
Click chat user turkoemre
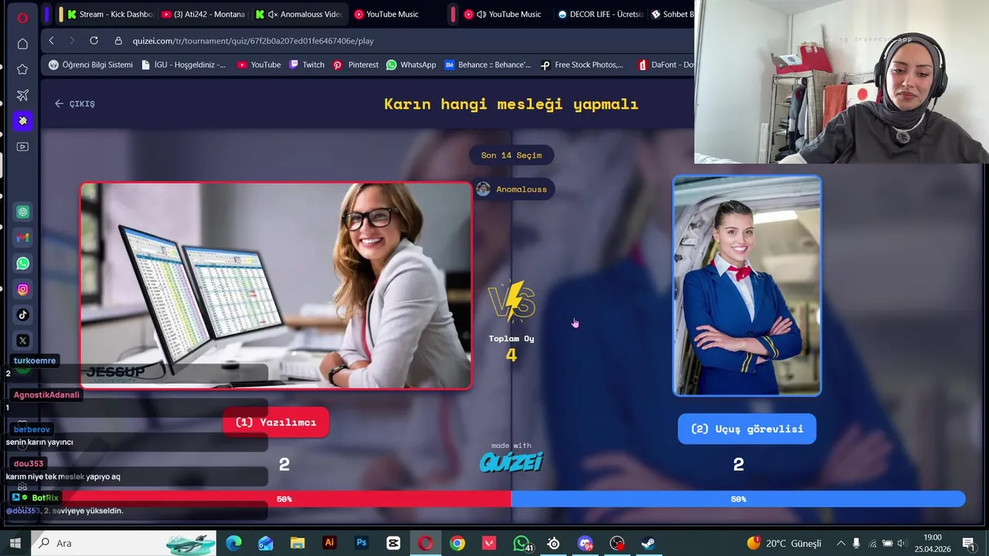coord(35,361)
